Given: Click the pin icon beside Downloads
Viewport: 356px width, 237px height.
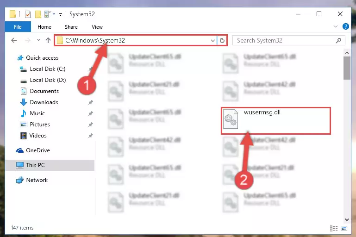Looking at the screenshot, I should 90,102.
